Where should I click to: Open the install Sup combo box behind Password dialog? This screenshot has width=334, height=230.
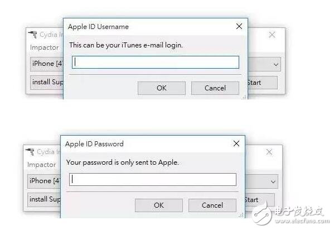pyautogui.click(x=44, y=200)
